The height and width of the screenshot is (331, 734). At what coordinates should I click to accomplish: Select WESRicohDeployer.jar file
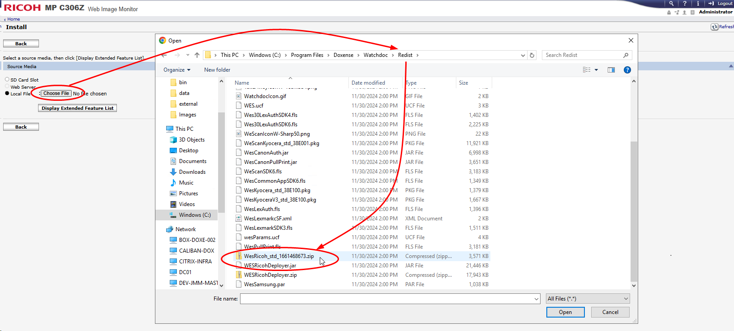tap(270, 266)
